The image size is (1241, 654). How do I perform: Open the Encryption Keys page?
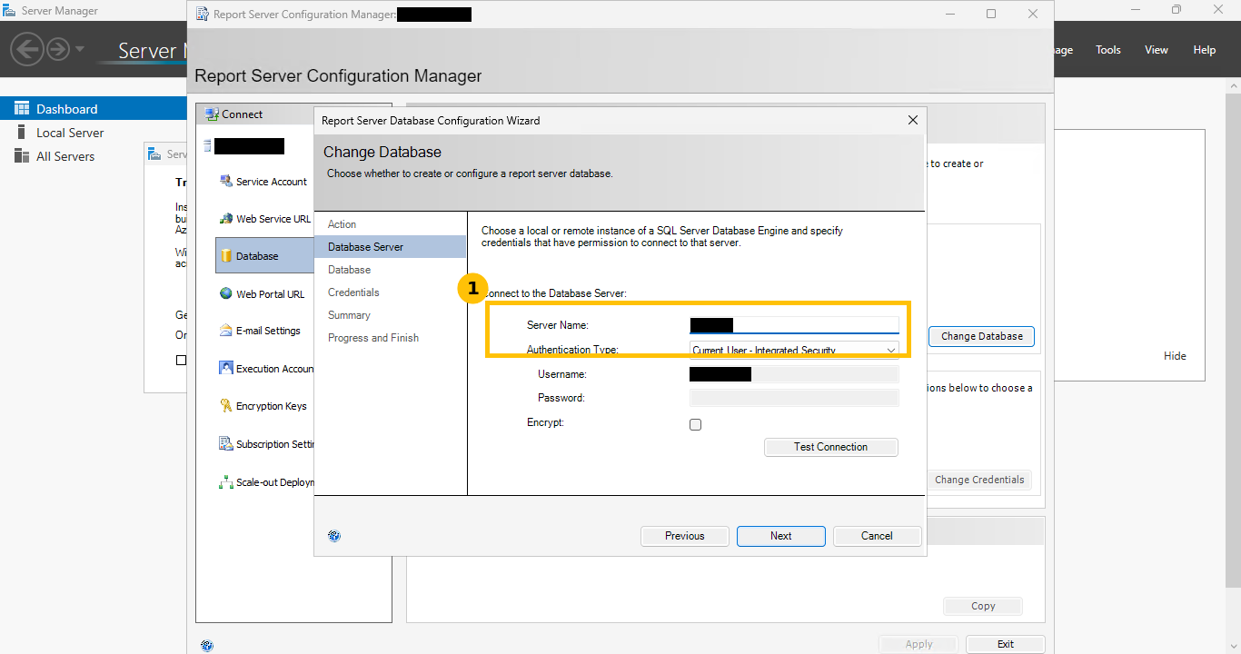point(263,406)
